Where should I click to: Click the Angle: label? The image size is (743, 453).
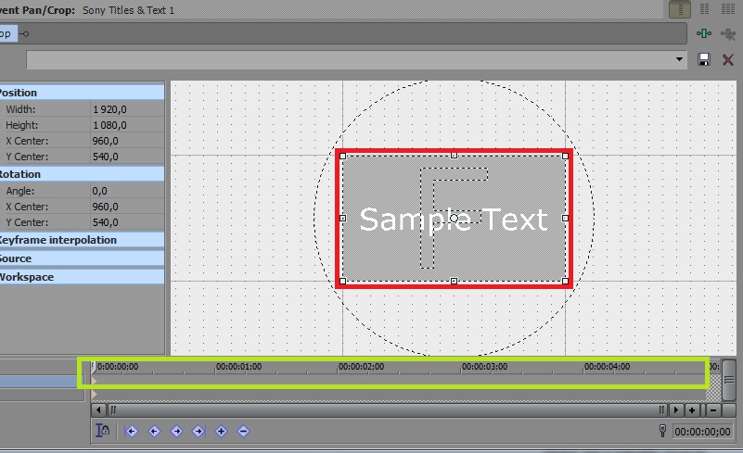click(x=19, y=191)
